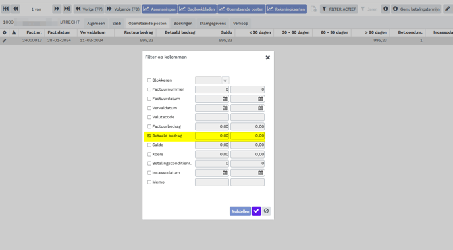Image resolution: width=453 pixels, height=250 pixels.
Task: Click the Memo first input field
Action: pyautogui.click(x=212, y=182)
